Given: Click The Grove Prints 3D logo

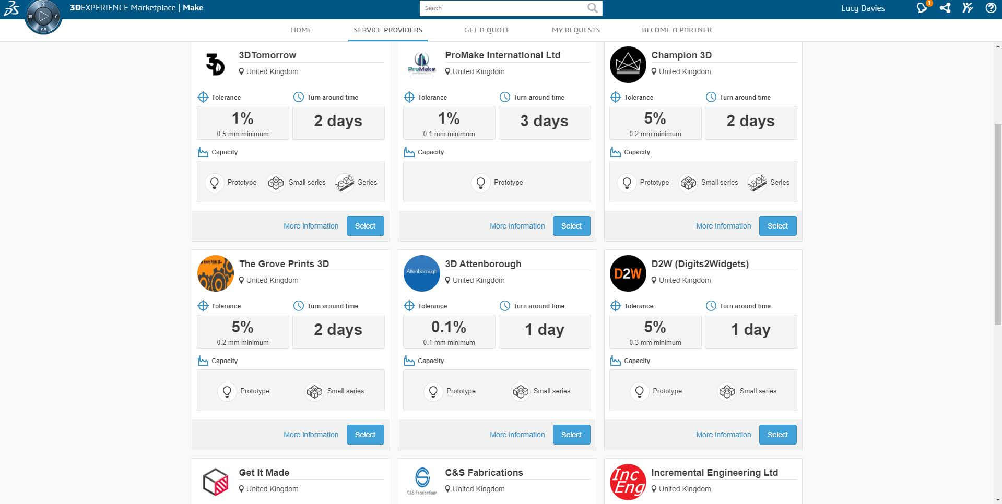Looking at the screenshot, I should [x=216, y=273].
